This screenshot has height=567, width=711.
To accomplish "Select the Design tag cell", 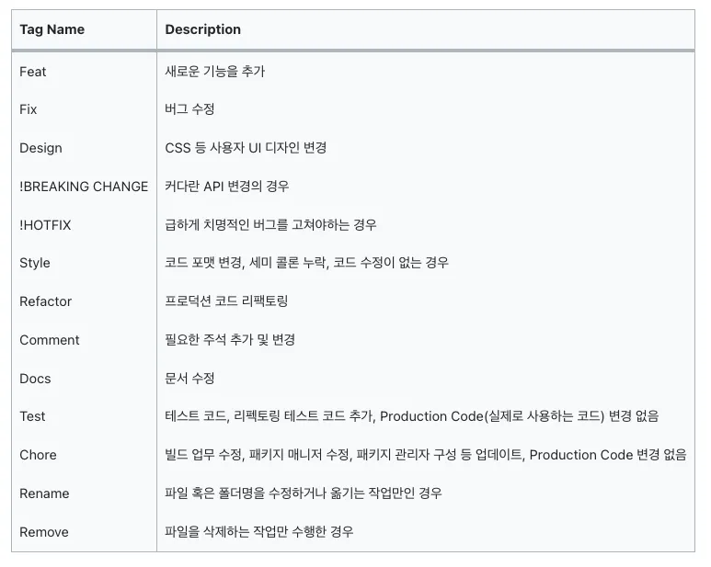I will click(41, 148).
